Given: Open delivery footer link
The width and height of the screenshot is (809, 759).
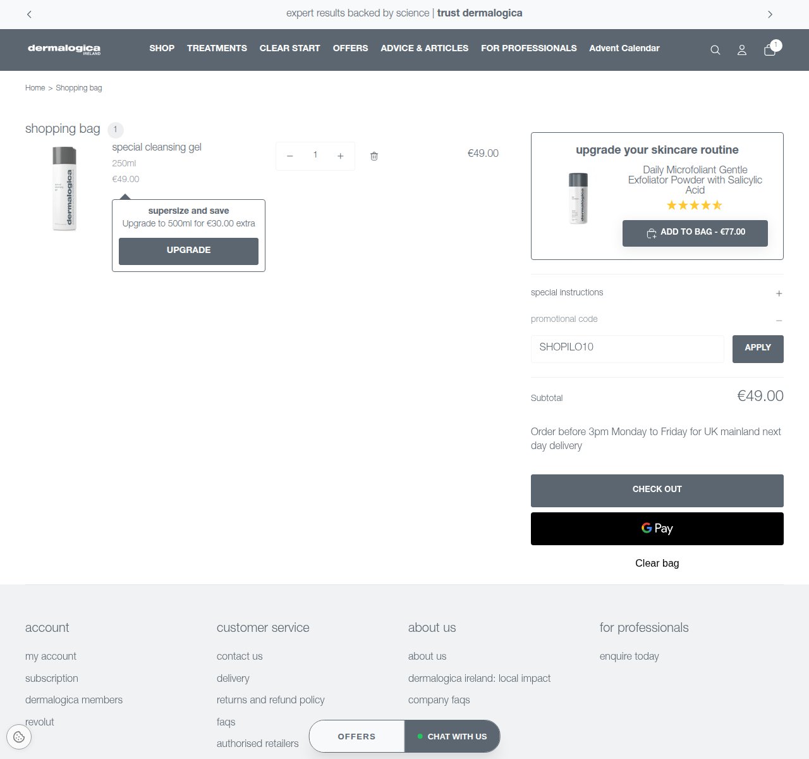Looking at the screenshot, I should coord(233,678).
